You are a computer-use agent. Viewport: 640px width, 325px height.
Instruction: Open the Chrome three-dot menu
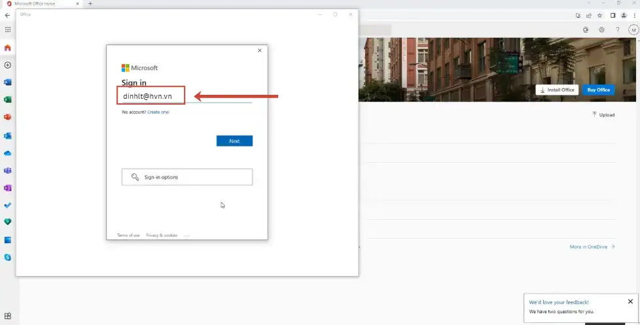click(633, 15)
